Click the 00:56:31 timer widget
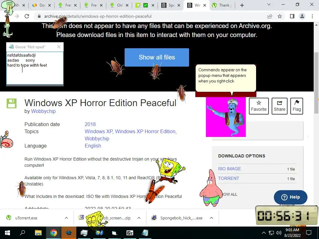Image resolution: width=319 pixels, height=239 pixels. [287, 215]
